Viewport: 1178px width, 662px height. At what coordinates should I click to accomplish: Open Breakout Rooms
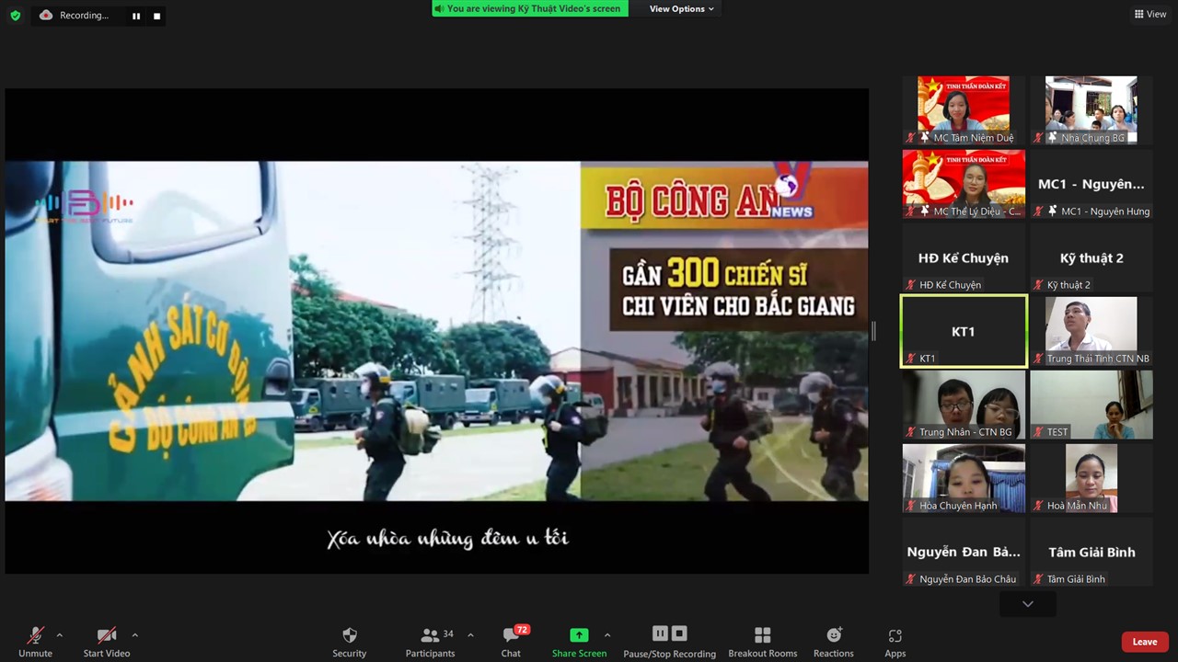[x=763, y=642]
